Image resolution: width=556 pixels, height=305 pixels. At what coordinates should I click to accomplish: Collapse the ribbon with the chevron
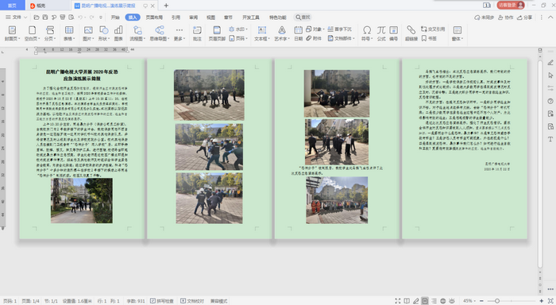point(550,17)
